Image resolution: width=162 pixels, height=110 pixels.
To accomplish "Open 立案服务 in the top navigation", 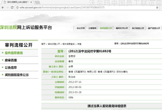I will pos(92,28).
